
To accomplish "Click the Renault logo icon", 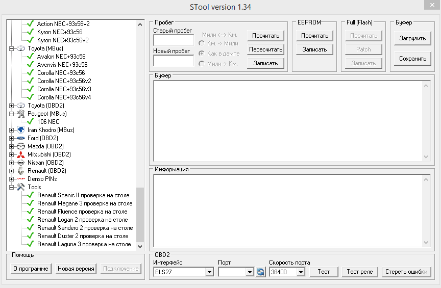I will [21, 171].
